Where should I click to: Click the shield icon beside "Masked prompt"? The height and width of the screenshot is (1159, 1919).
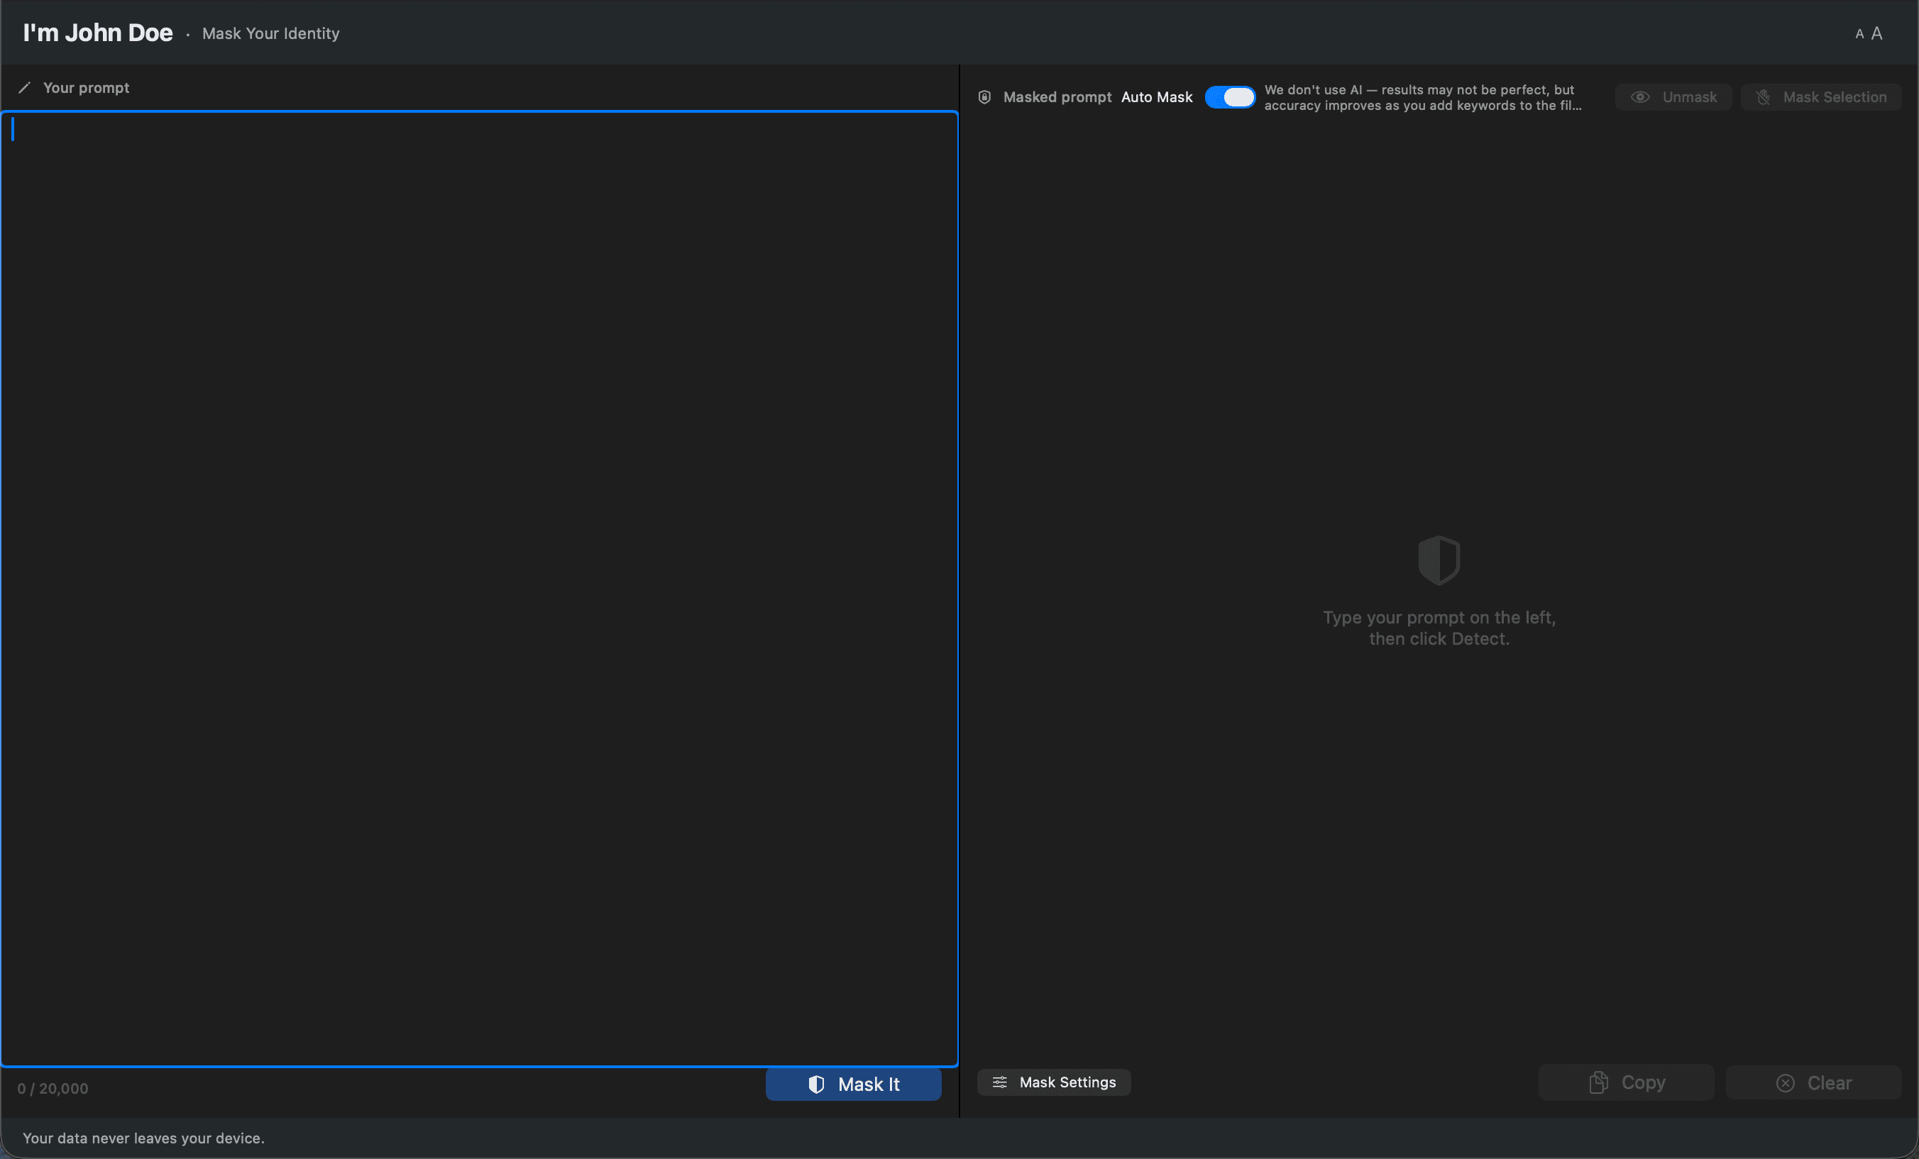(984, 96)
